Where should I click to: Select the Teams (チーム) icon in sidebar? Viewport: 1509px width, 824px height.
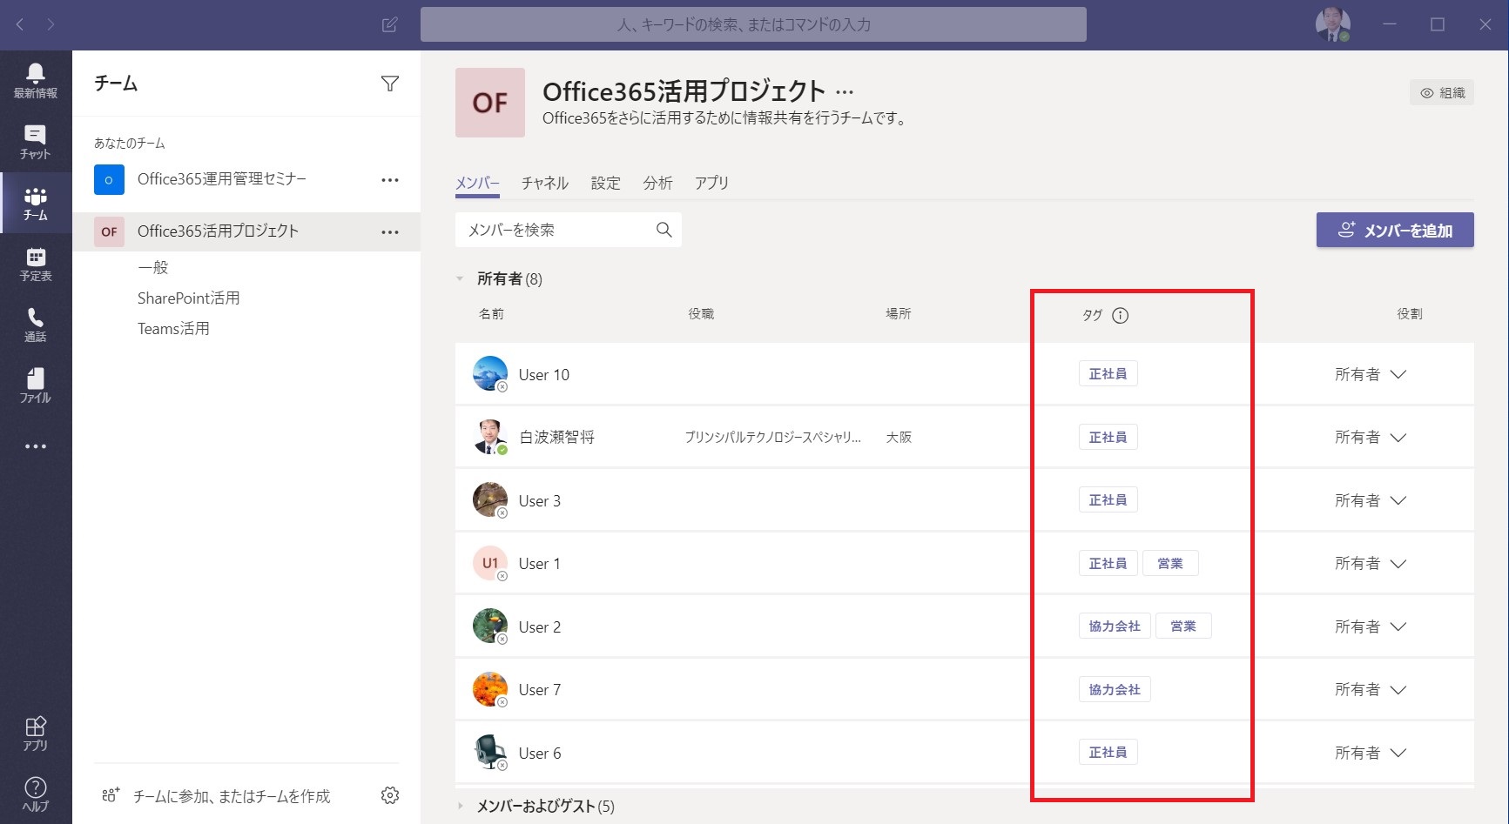tap(36, 203)
